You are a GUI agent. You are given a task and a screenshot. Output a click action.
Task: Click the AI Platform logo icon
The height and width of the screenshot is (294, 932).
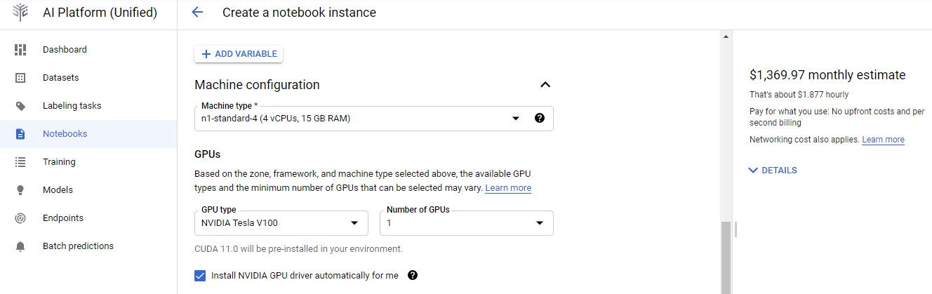point(21,13)
